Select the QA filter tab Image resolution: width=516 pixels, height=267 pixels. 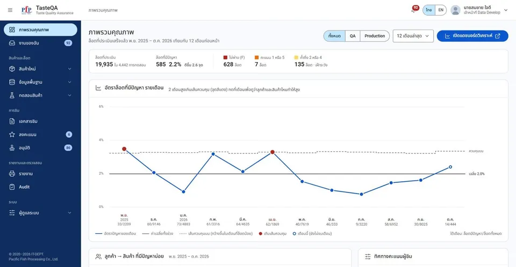[353, 36]
